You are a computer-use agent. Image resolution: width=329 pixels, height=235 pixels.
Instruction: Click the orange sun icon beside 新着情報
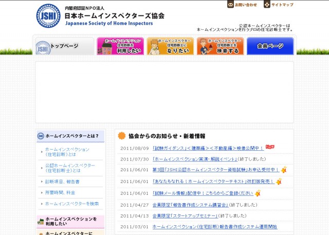(122, 136)
